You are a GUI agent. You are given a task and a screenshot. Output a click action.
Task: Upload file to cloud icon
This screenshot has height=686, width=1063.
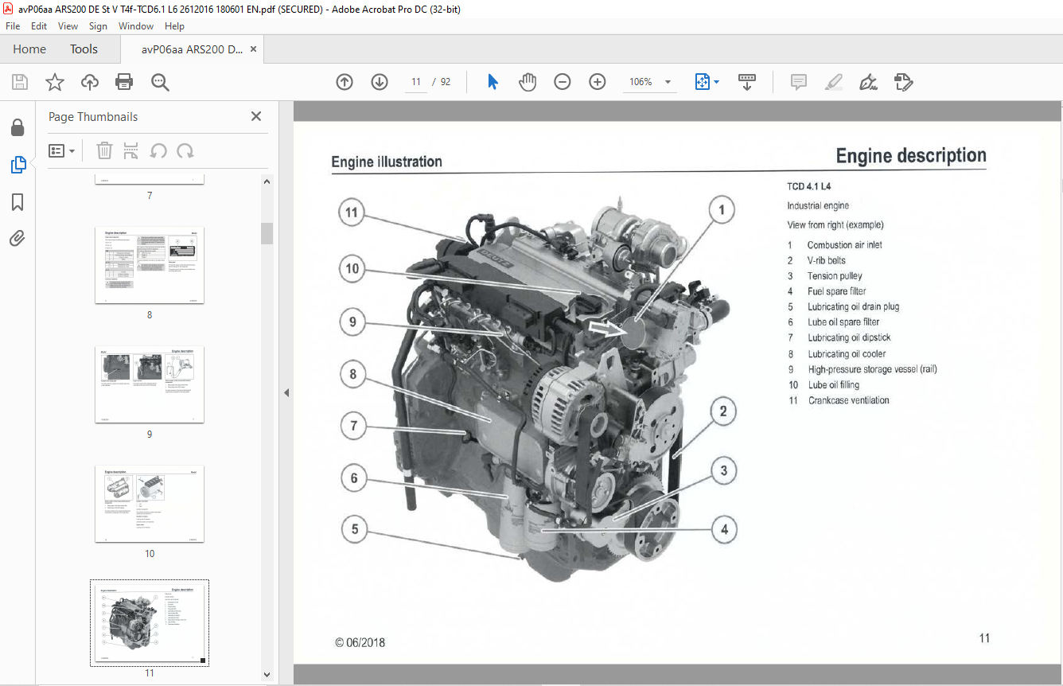point(90,82)
